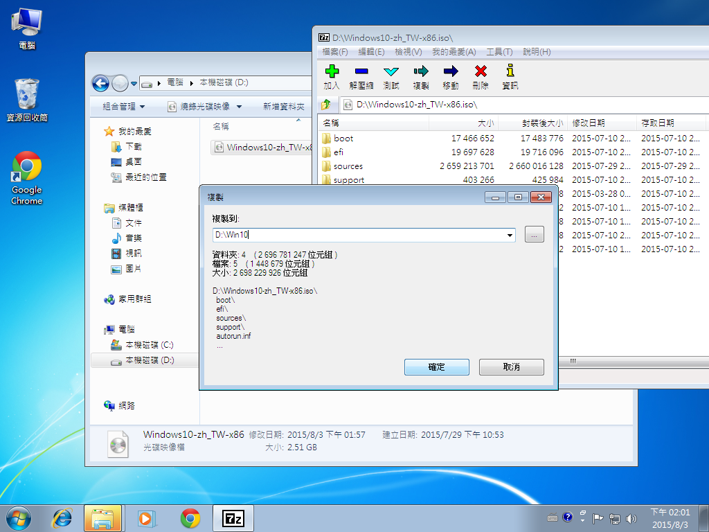Open the 組合管理 dropdown in Explorer

point(123,107)
